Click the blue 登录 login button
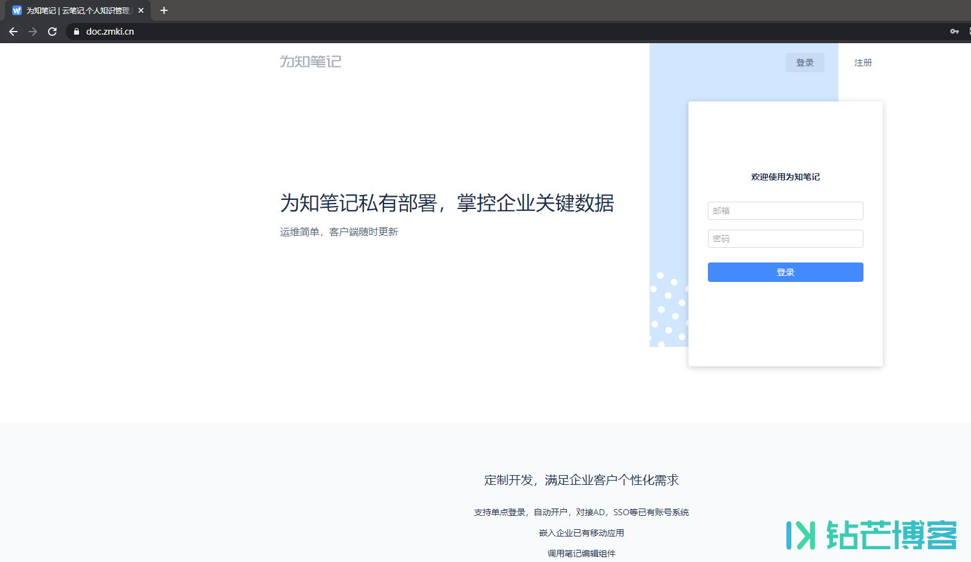 [785, 272]
